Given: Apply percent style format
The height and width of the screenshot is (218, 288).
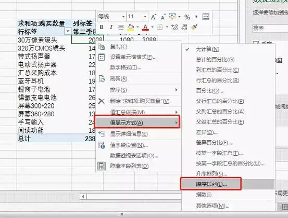Looking at the screenshot, I should [187, 17].
